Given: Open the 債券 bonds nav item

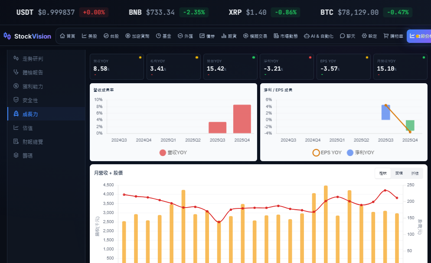Looking at the screenshot, I should pos(207,36).
